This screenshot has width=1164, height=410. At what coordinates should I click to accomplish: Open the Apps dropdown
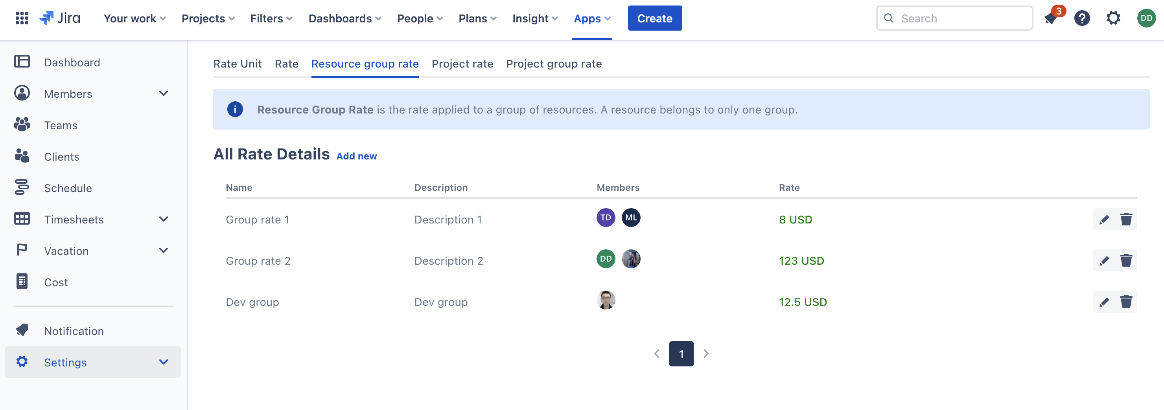tap(592, 18)
